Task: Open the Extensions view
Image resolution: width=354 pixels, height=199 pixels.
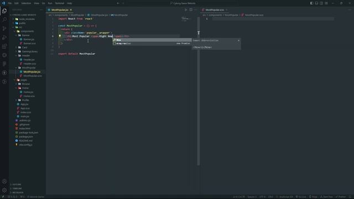Action: click(4, 46)
